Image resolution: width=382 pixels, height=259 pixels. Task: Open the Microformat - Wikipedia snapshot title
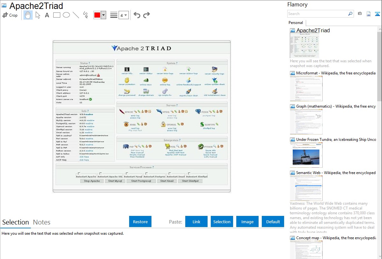[336, 73]
